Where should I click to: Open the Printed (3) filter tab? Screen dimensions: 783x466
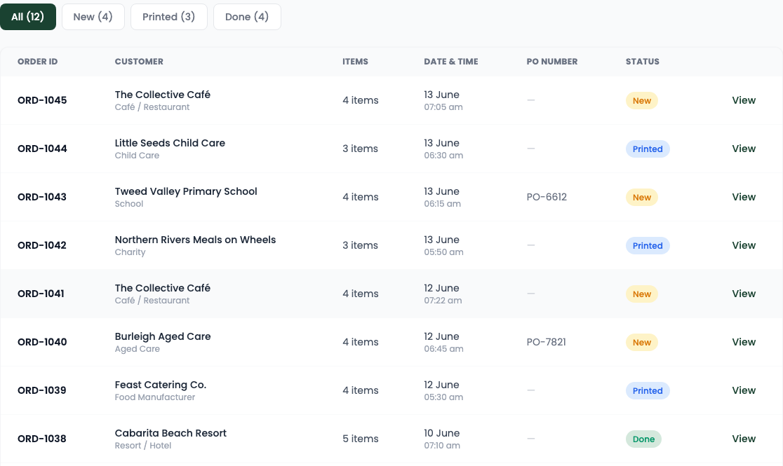tap(169, 17)
